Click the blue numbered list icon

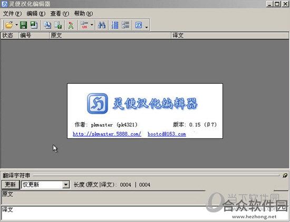click(x=115, y=25)
